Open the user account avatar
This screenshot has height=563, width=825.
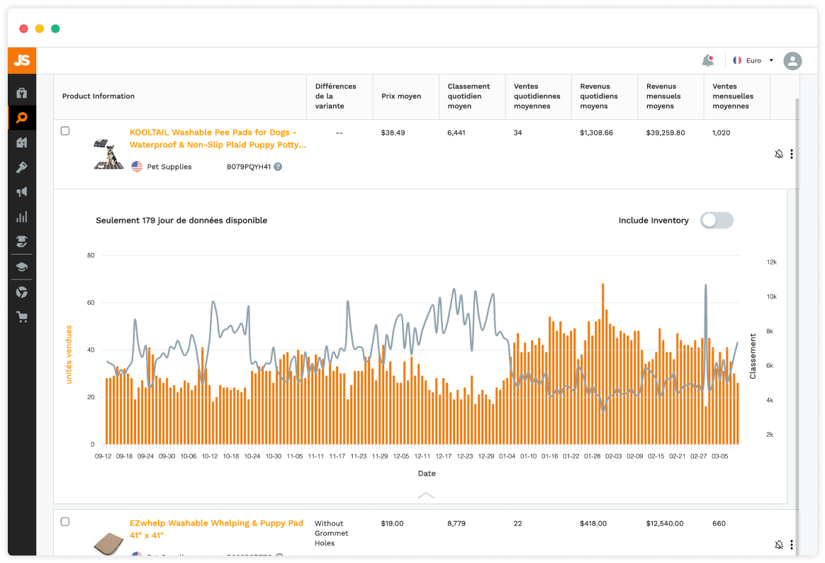(792, 60)
